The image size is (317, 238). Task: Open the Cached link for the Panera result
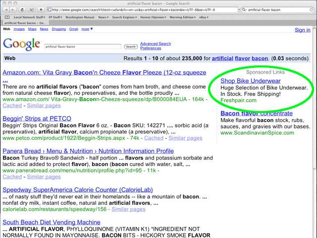(x=12, y=177)
